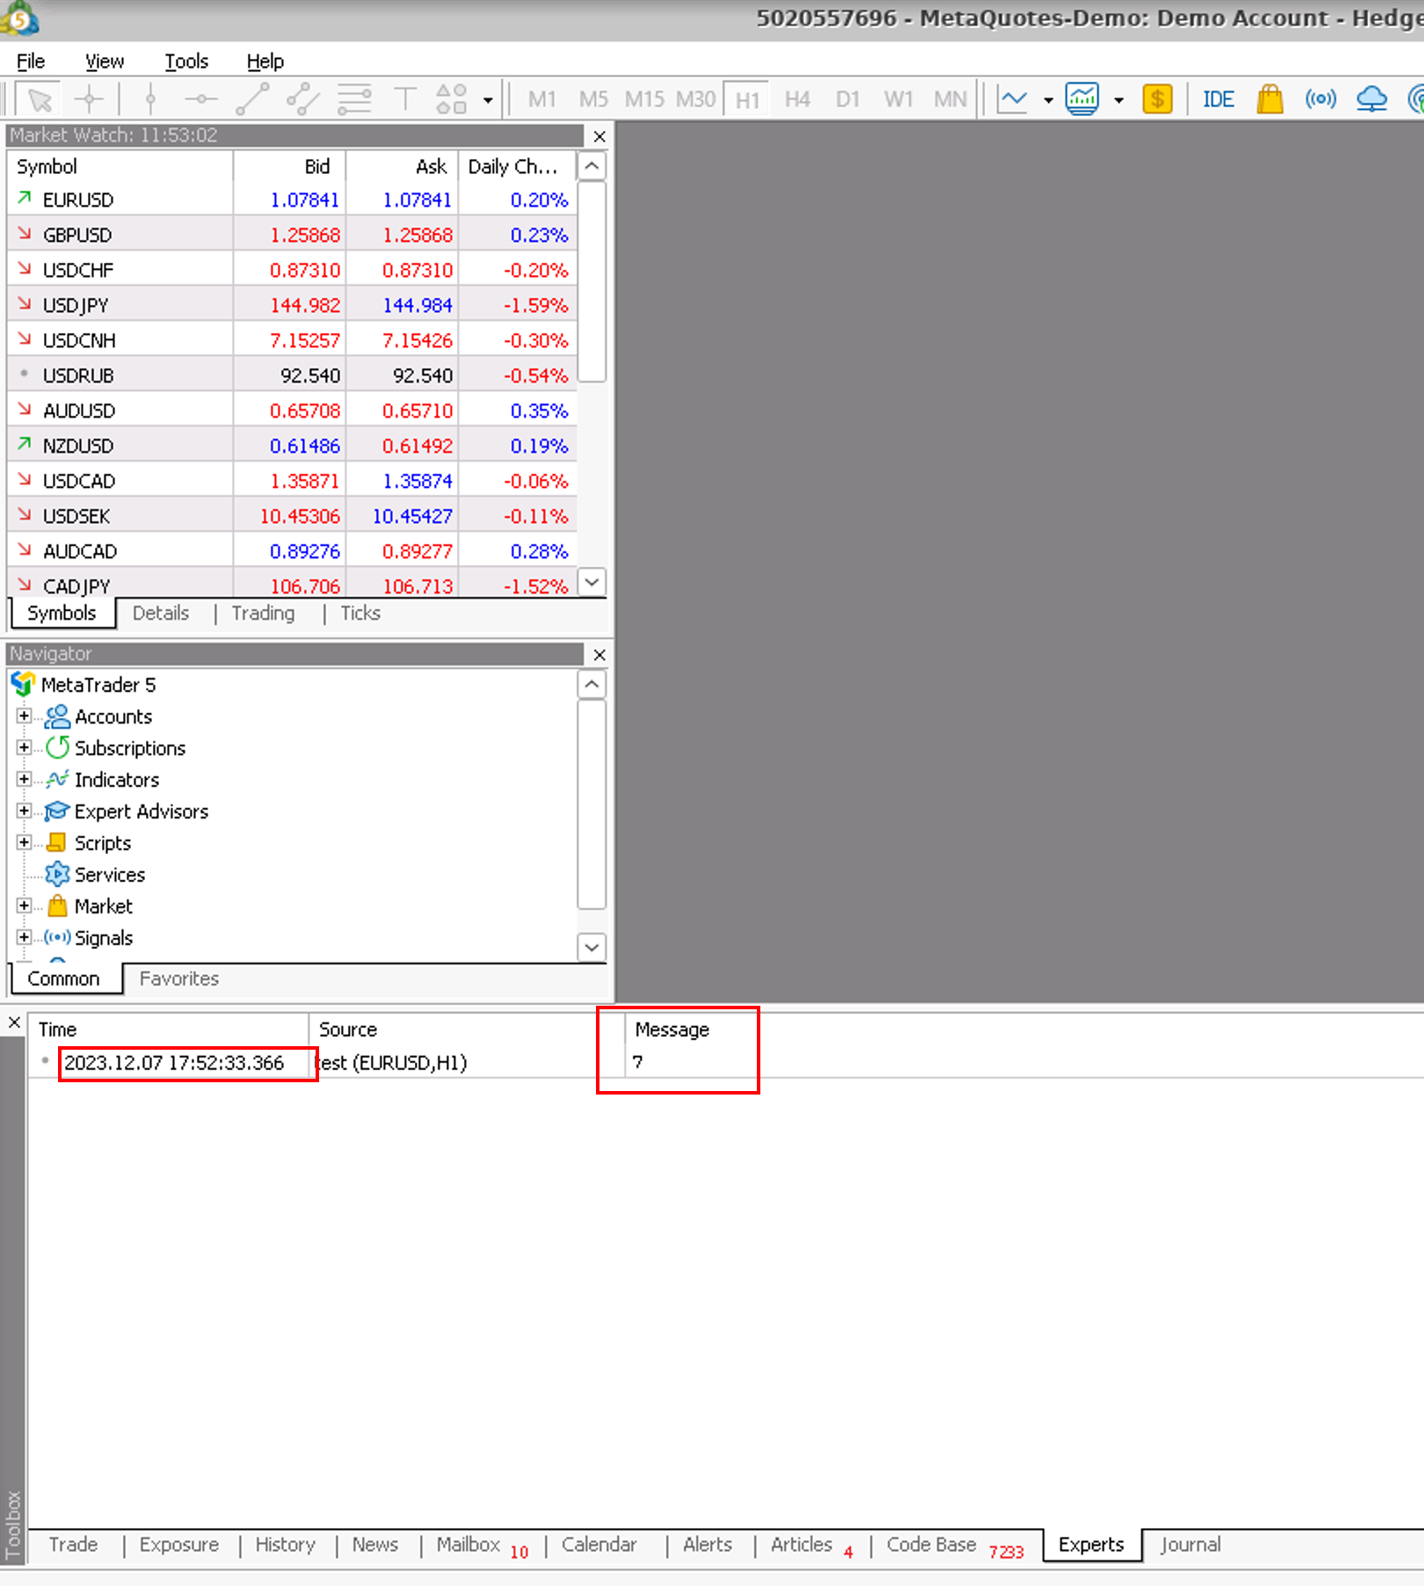
Task: Switch chart to W1 timeframe
Action: click(898, 99)
